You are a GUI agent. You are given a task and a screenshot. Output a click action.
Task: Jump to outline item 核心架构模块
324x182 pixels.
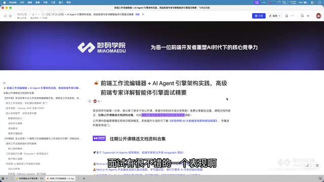pyautogui.click(x=15, y=149)
